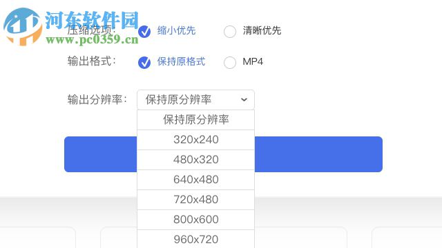Click the dropdown chevron arrow

tap(244, 99)
